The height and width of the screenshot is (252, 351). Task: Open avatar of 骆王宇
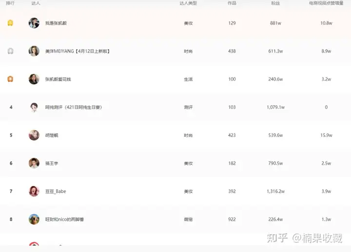[34, 163]
